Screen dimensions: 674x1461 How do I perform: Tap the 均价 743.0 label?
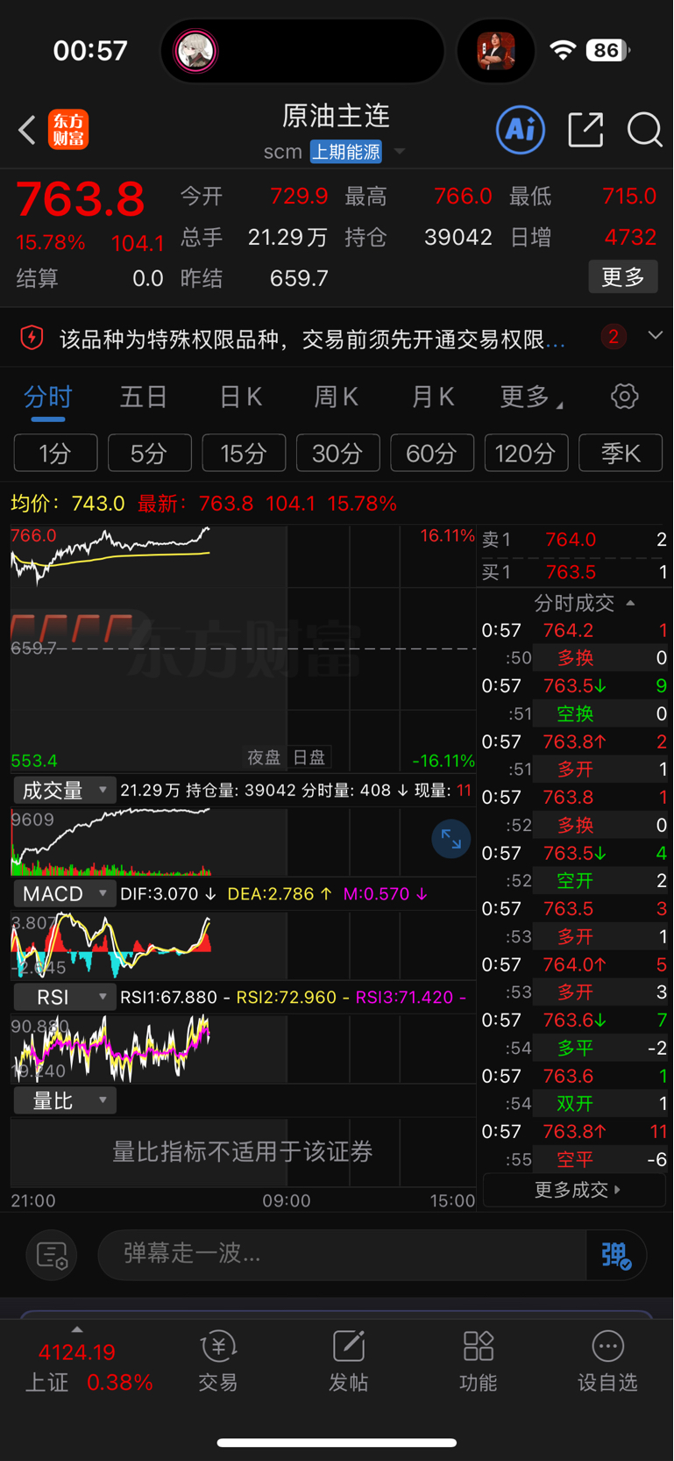click(x=67, y=504)
